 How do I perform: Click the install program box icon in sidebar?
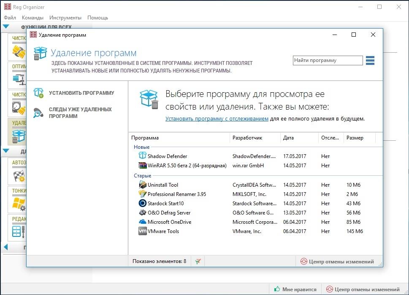pyautogui.click(x=38, y=93)
